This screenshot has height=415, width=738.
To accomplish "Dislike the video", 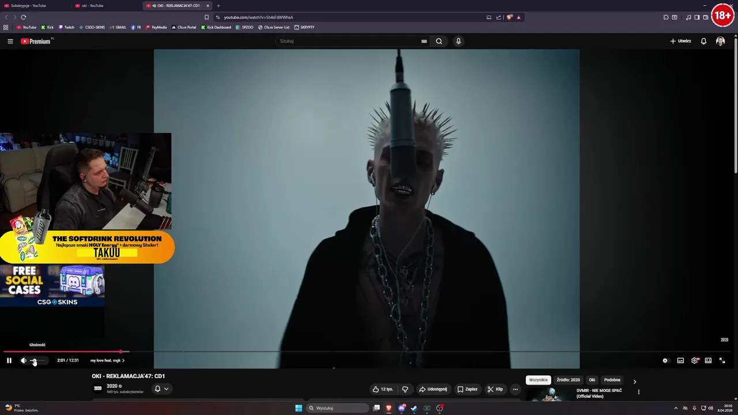I will [405, 389].
